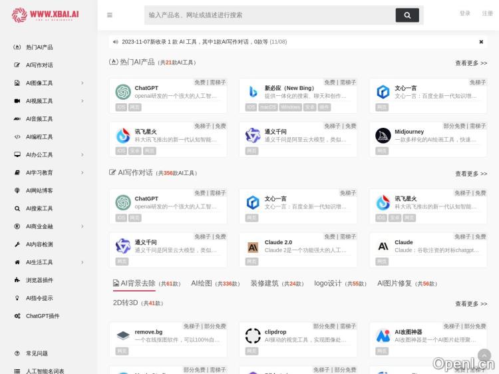Open AI写作对话 in the sidebar
499x374 pixels.
[x=39, y=65]
